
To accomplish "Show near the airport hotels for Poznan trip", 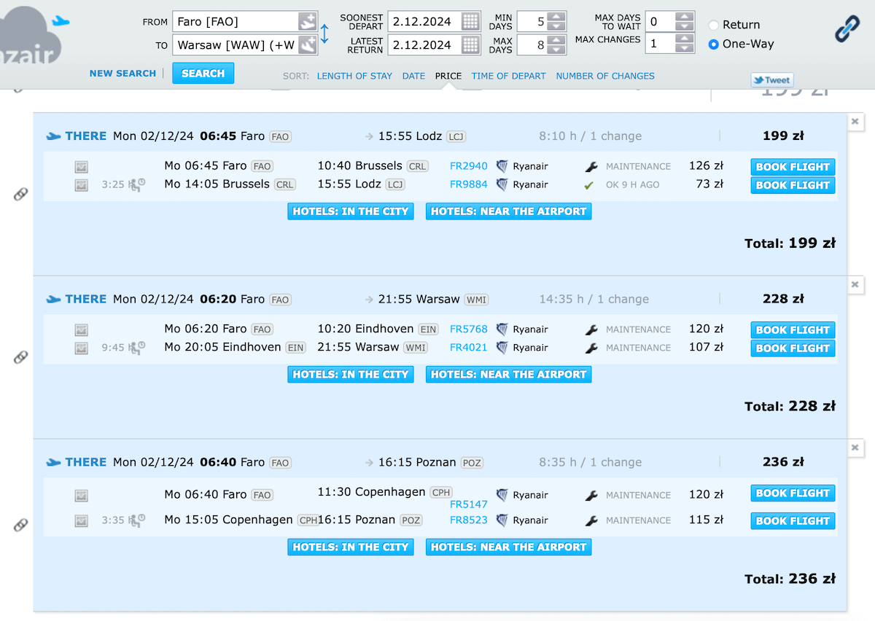I will 508,547.
